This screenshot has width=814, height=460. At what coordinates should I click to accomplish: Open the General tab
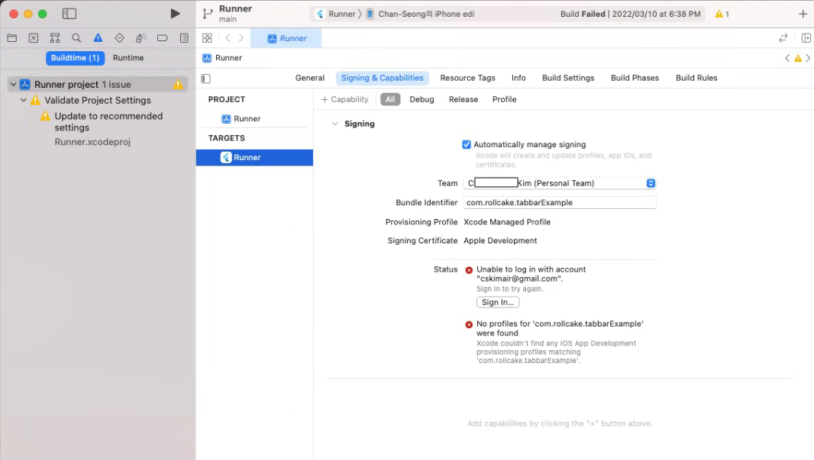[x=310, y=78]
